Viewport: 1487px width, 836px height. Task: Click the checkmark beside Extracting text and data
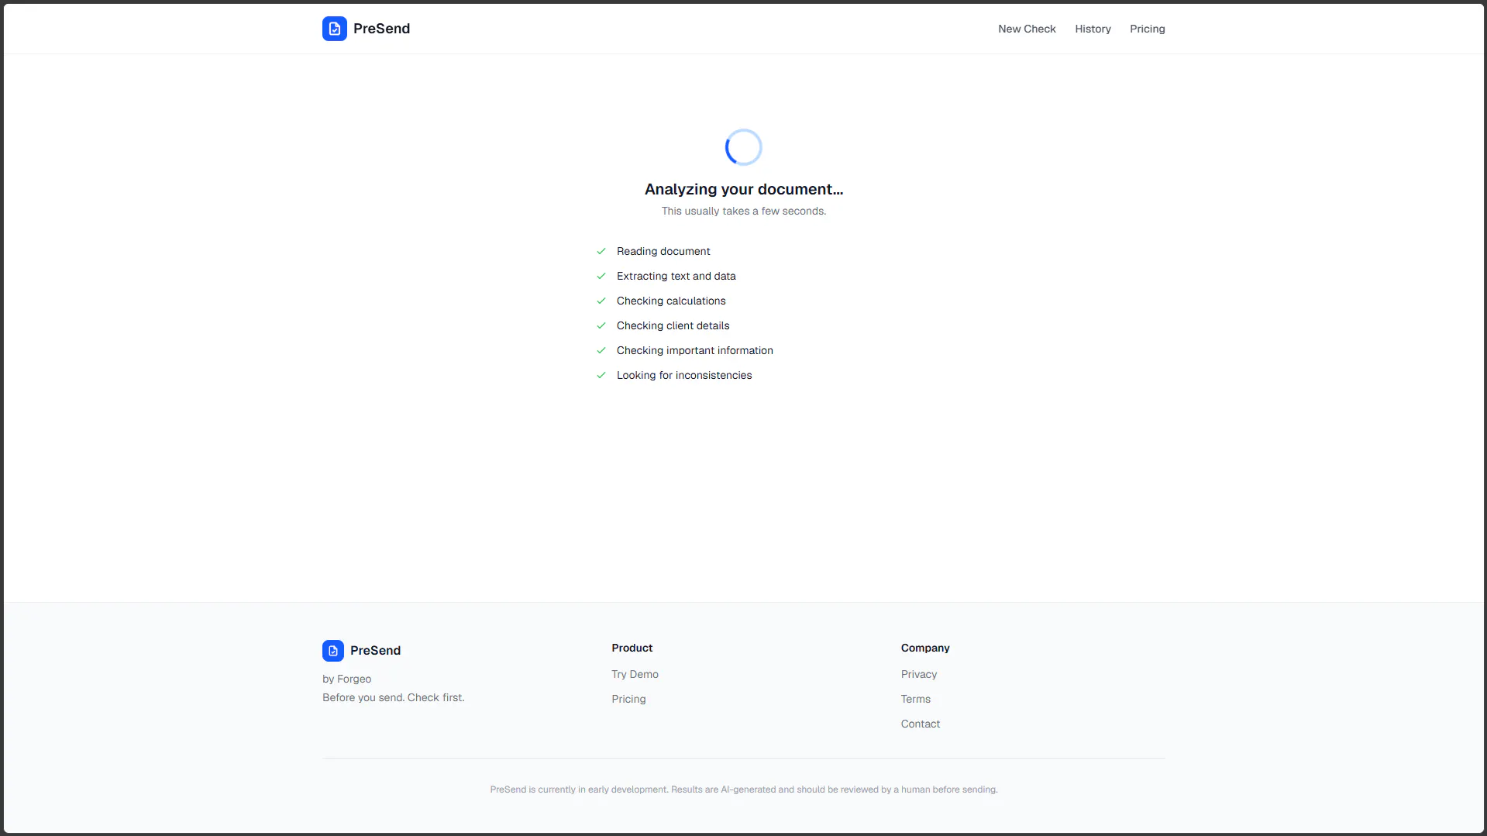click(x=601, y=276)
